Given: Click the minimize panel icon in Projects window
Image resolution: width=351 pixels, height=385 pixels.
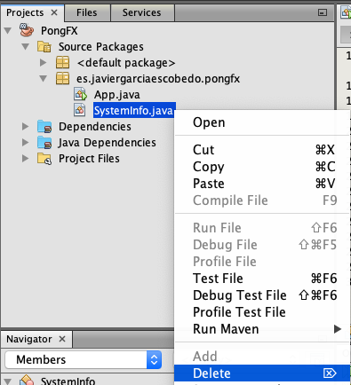Looking at the screenshot, I should (x=323, y=12).
